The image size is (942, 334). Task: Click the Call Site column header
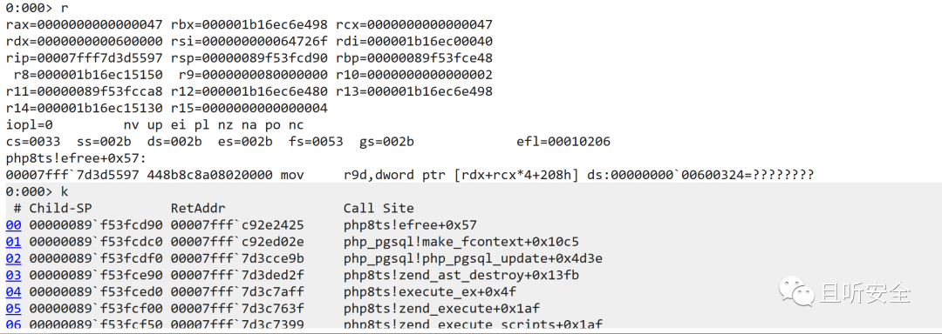pos(379,208)
